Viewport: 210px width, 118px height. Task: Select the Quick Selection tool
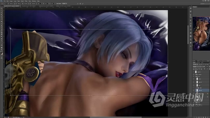point(2,15)
